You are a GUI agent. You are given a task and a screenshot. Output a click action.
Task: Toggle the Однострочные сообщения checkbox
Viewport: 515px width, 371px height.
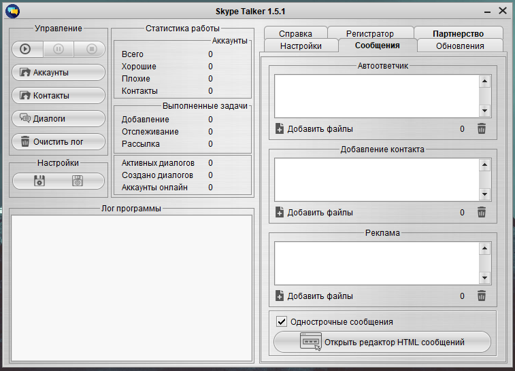coord(282,321)
